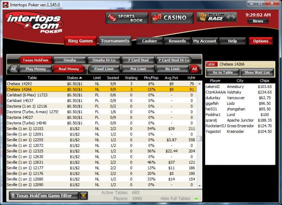Select the Daytona 14027 row
Viewport: 282px width, 205px height.
[101, 117]
